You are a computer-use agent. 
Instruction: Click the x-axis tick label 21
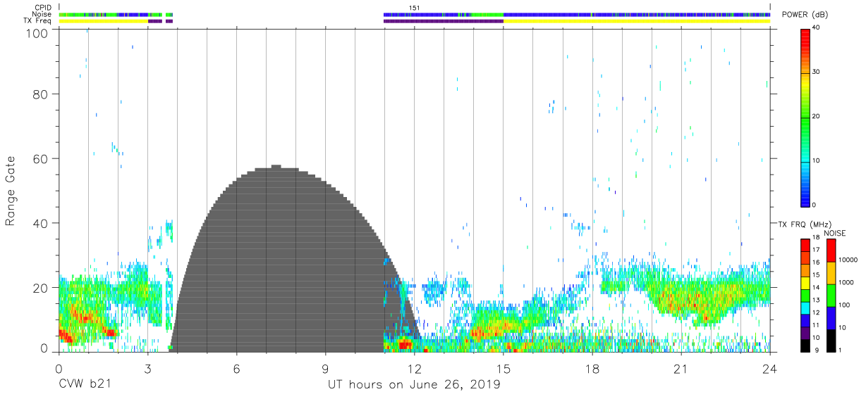point(681,368)
